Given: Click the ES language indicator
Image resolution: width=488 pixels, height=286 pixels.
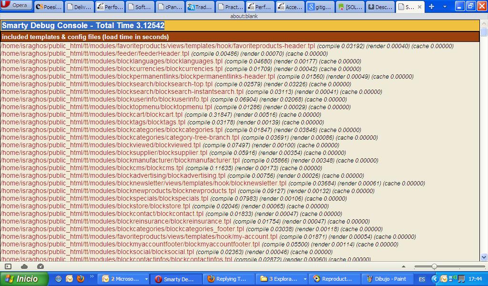Looking at the screenshot, I should pos(422,279).
